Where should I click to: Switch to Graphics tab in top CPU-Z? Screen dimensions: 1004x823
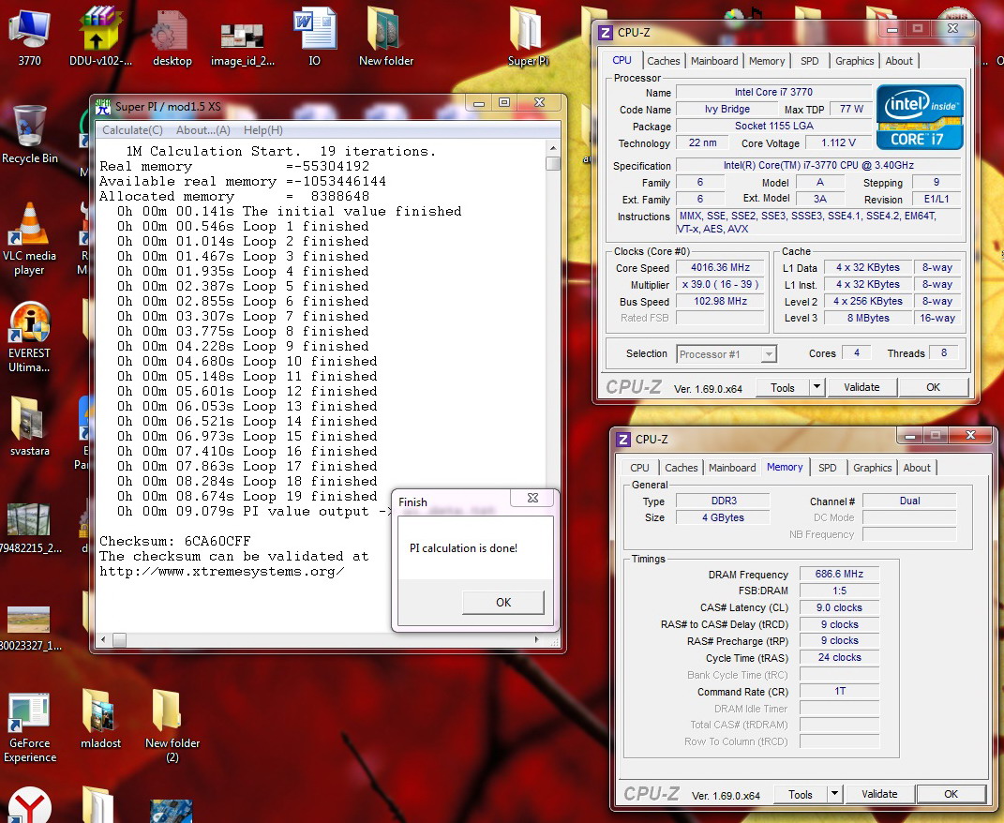click(x=854, y=61)
